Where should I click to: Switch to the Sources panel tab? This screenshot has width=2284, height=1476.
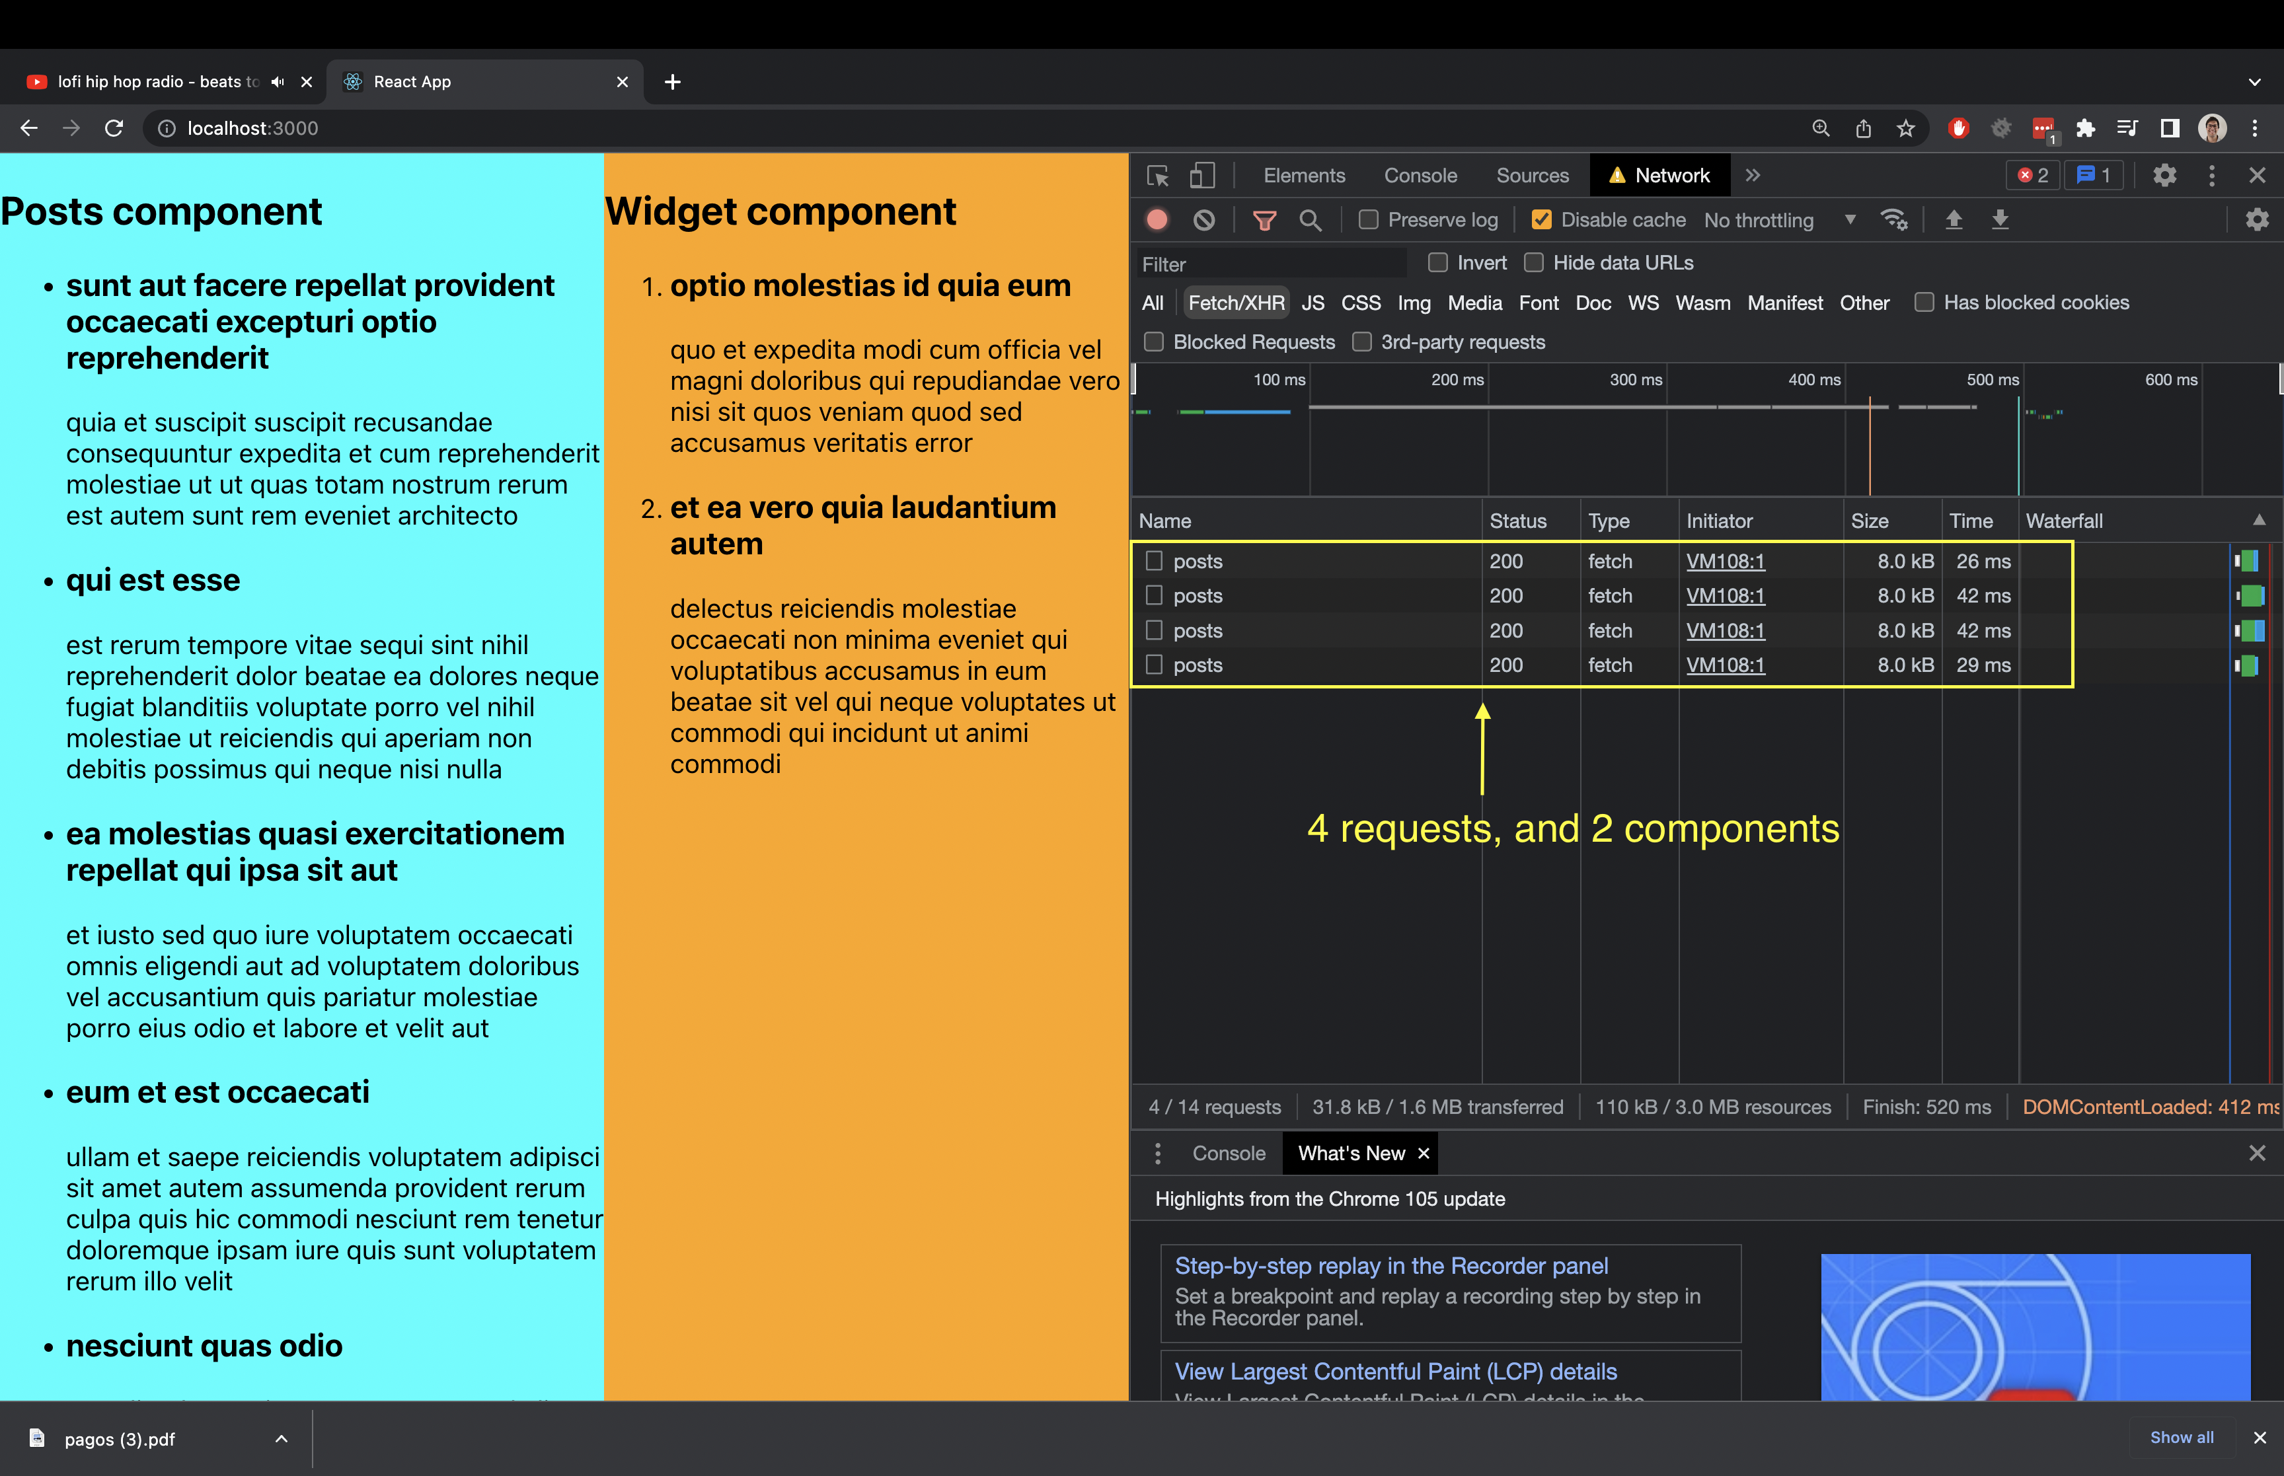coord(1532,175)
